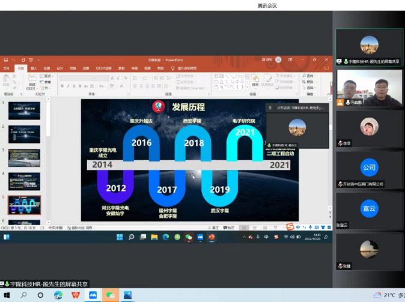The image size is (405, 302).
Task: Select slide 3 thumbnail in the slide panel
Action: (x=24, y=157)
